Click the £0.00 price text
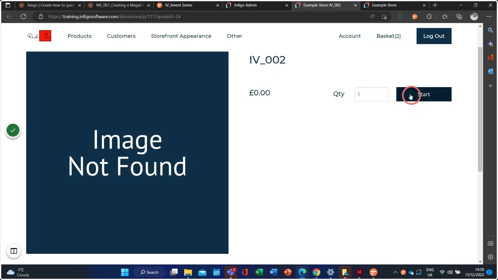The height and width of the screenshot is (280, 498). click(x=259, y=93)
